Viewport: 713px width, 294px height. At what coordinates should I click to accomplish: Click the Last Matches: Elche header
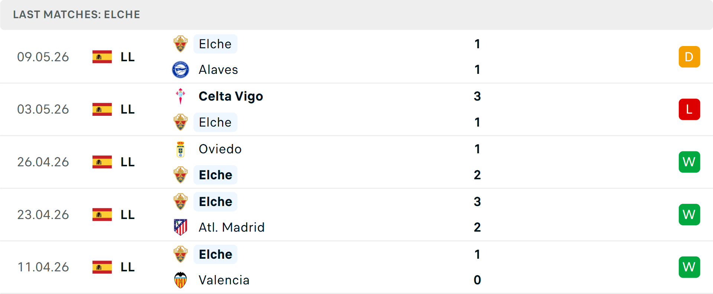point(76,14)
